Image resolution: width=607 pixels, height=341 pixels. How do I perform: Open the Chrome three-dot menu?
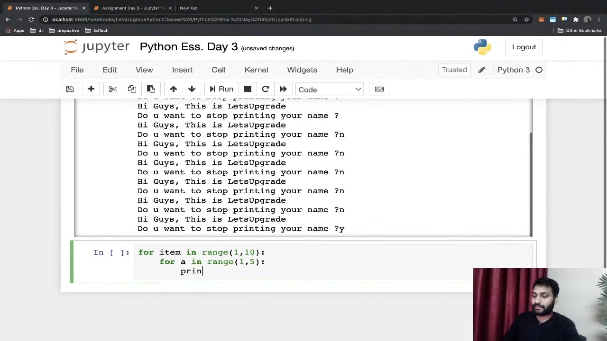click(599, 19)
